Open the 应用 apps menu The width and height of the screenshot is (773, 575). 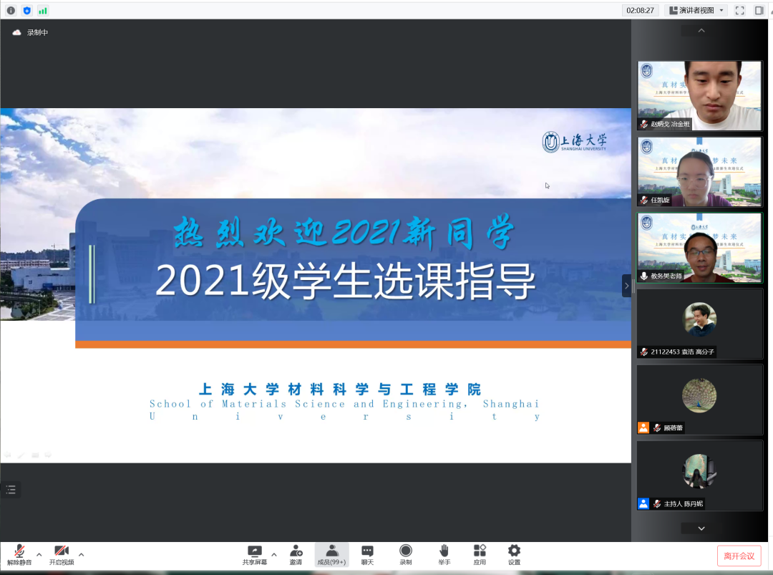click(x=480, y=555)
